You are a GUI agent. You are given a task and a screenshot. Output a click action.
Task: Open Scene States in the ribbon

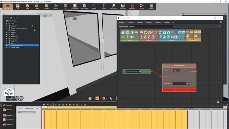click(x=75, y=6)
